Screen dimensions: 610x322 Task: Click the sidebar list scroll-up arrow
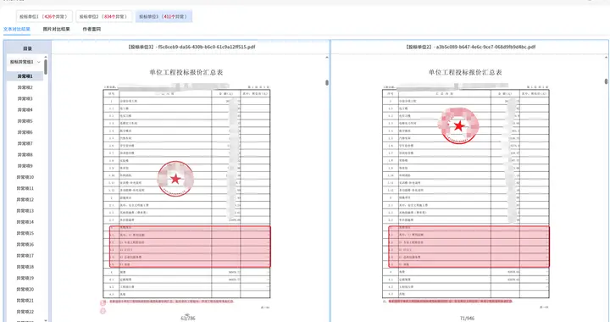(46, 57)
